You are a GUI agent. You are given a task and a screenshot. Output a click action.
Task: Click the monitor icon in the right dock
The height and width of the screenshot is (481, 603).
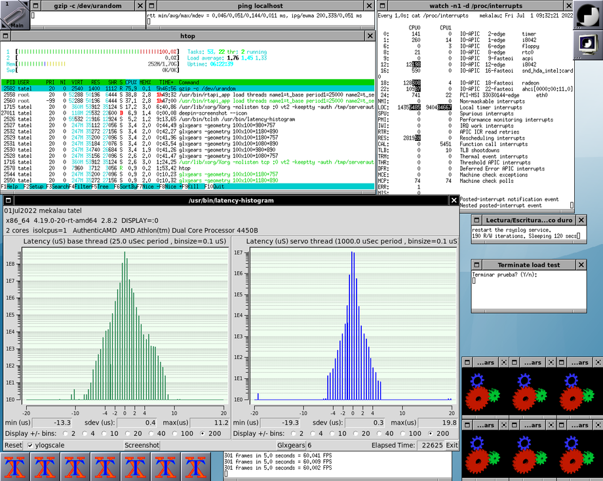pyautogui.click(x=588, y=45)
